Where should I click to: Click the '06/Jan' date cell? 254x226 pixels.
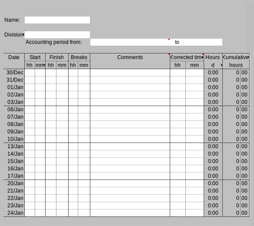14,110
